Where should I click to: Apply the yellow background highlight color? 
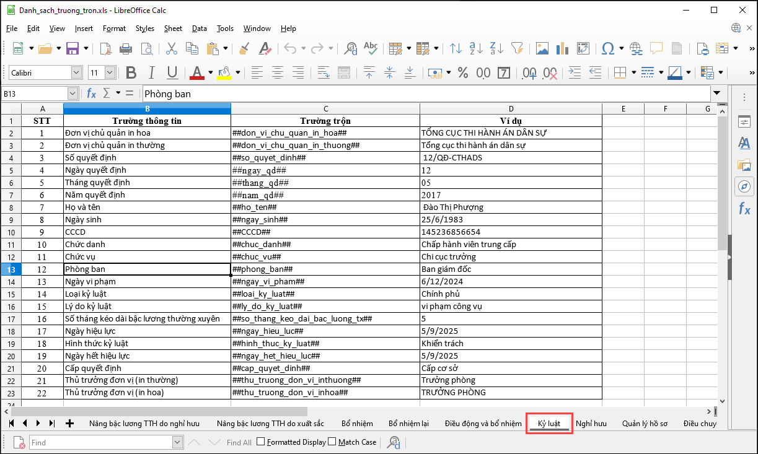[x=224, y=72]
